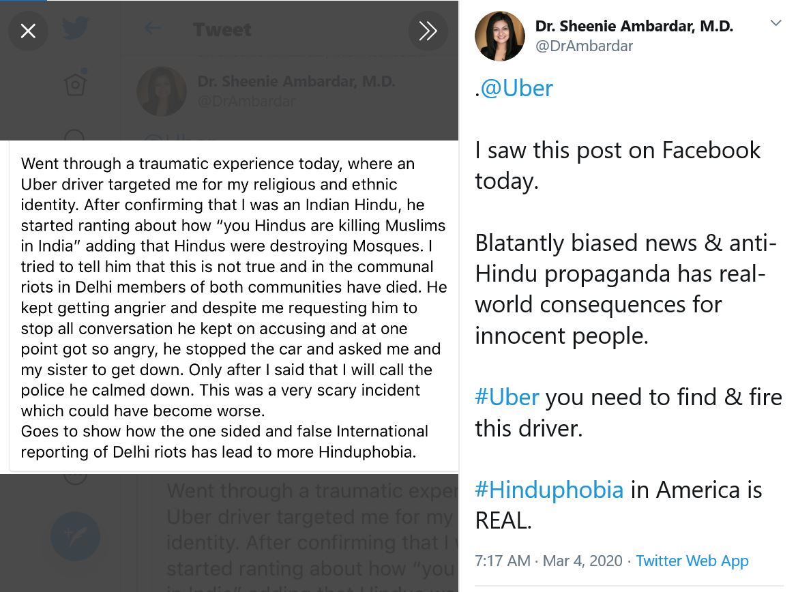Open the Home icon in sidebar

75,83
